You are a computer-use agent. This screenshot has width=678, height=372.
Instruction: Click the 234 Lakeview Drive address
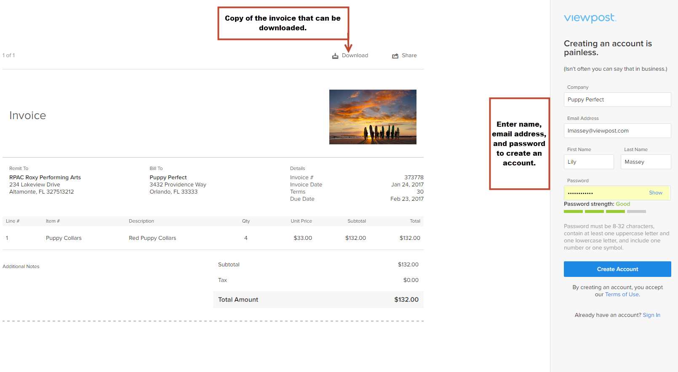35,185
